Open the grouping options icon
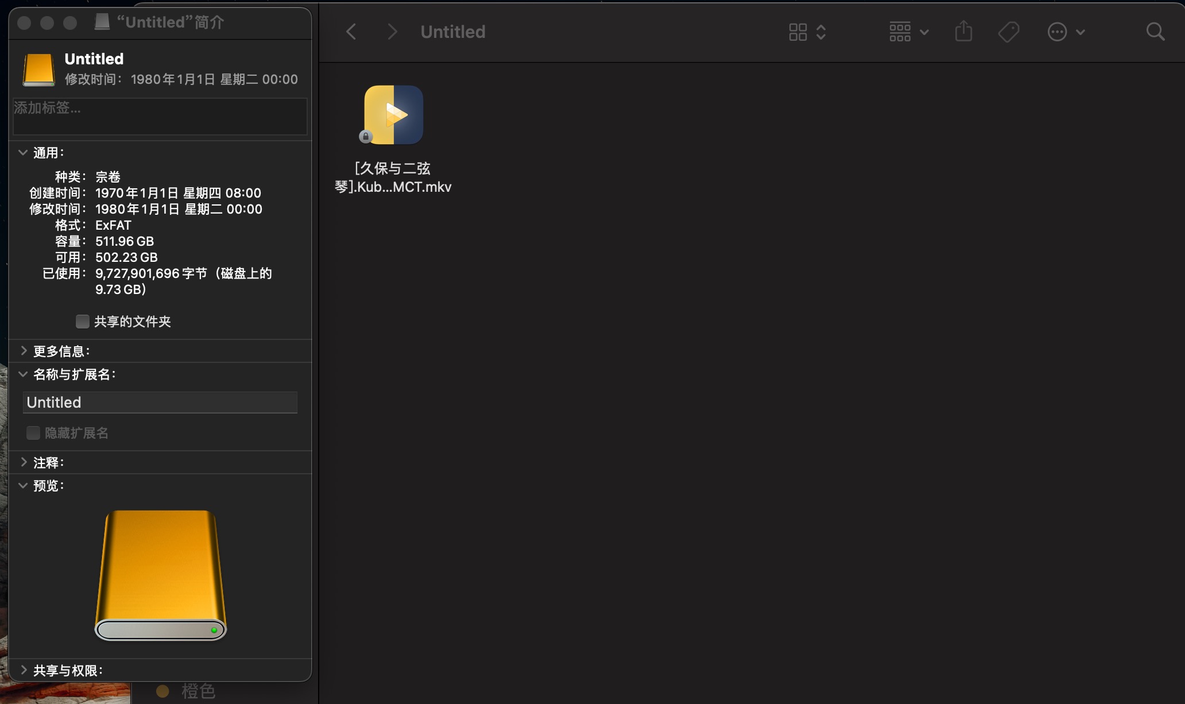Image resolution: width=1185 pixels, height=704 pixels. click(900, 32)
